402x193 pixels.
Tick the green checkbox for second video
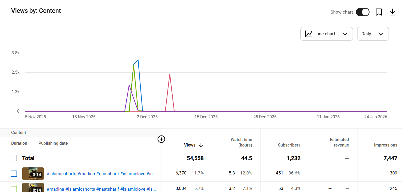[x=14, y=189]
